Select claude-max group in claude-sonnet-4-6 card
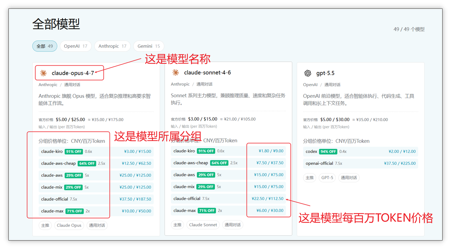The height and width of the screenshot is (249, 451). point(228,211)
